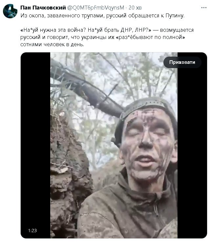The height and width of the screenshot is (242, 211).
Task: Click the phrase "Из окопа" at tweet start
Action: click(x=32, y=15)
